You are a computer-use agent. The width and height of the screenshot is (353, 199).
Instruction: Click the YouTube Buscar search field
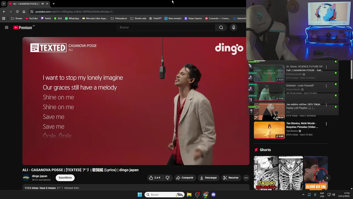click(x=166, y=27)
